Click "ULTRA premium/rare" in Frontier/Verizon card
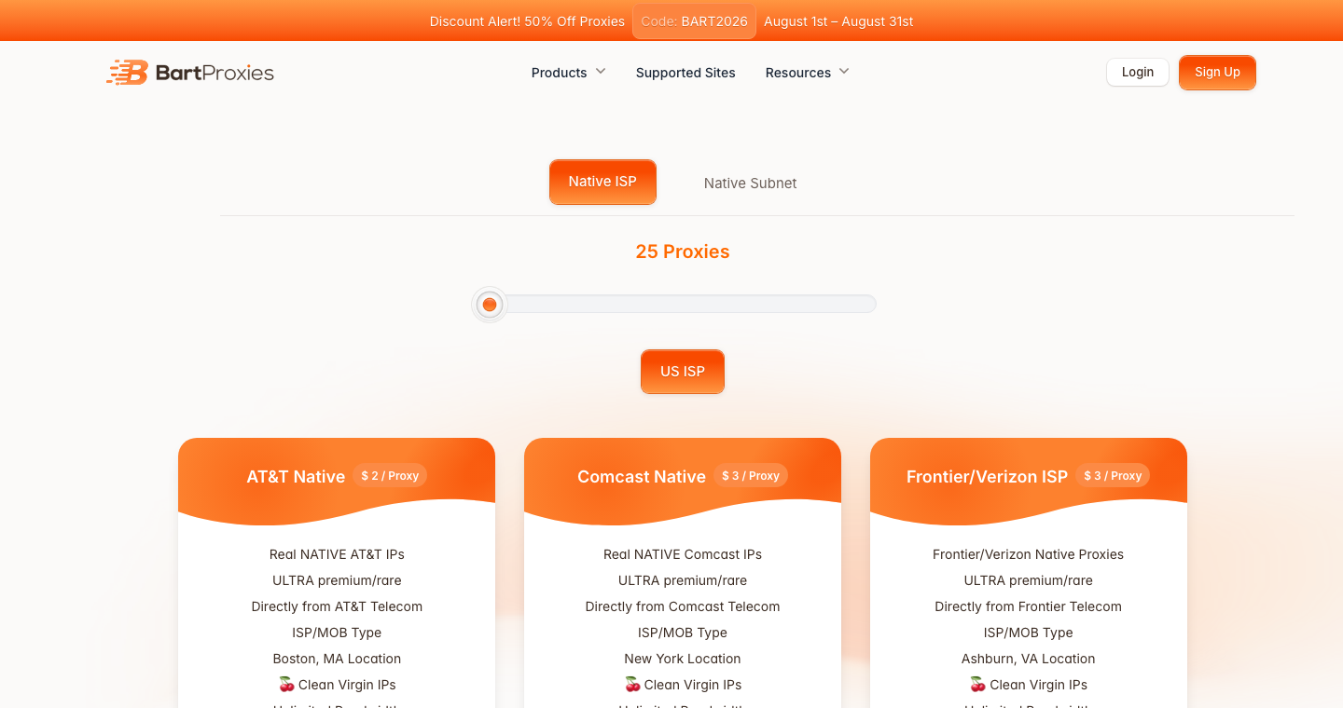 1028,580
